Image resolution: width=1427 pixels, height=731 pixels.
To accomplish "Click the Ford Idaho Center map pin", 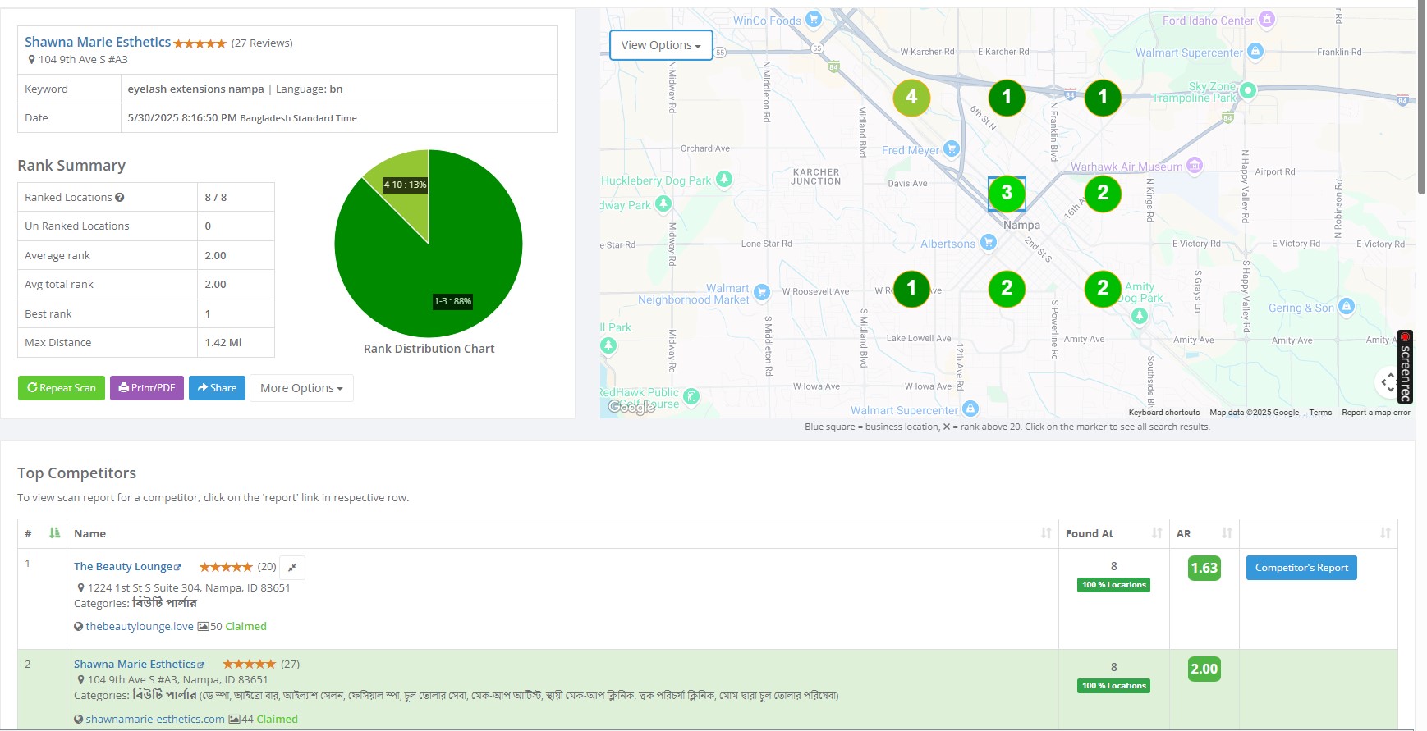I will click(x=1267, y=19).
